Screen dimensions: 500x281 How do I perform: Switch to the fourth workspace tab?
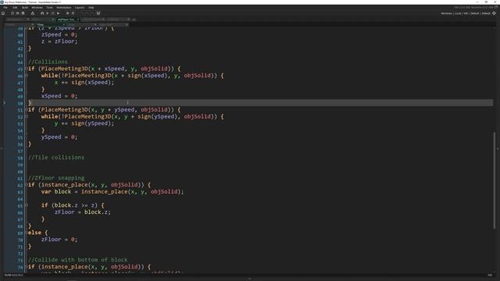[92, 20]
